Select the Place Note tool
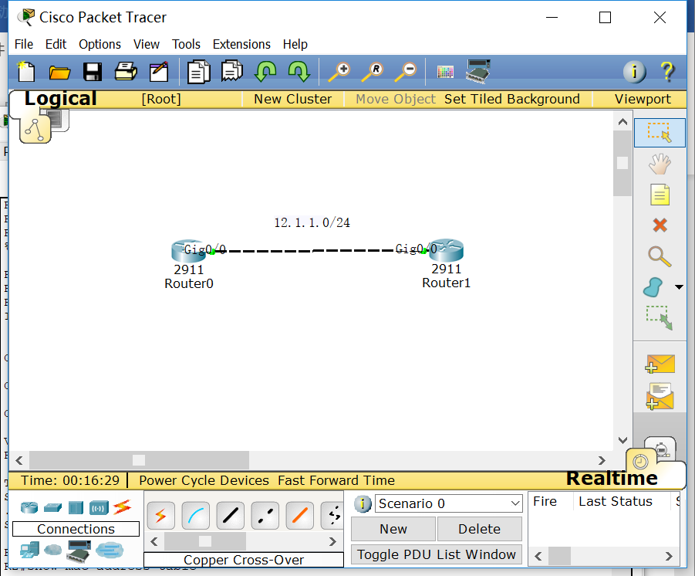 click(x=660, y=195)
